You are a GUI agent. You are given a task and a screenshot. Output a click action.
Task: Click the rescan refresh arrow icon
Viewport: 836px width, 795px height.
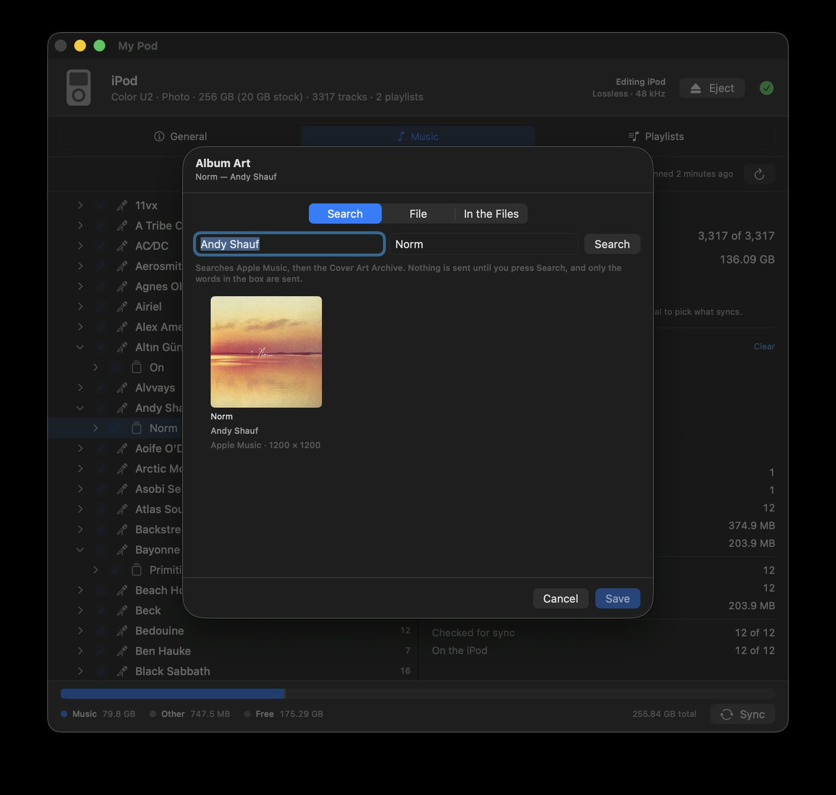pos(759,174)
